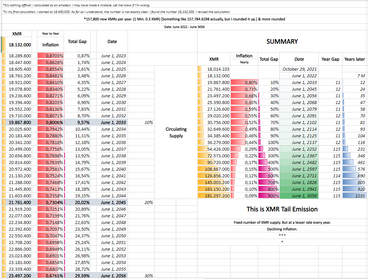Select the bold XMR value 19.867.800 in main table
368x279 pixels.
click(x=17, y=122)
